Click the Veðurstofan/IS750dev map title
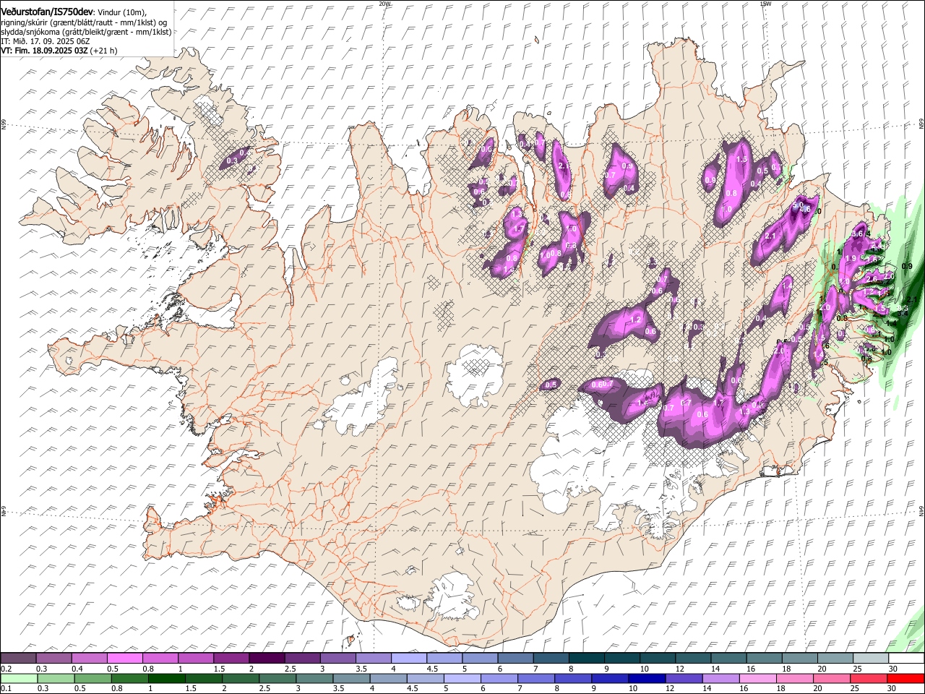Viewport: 925px width, 694px height. [x=47, y=12]
